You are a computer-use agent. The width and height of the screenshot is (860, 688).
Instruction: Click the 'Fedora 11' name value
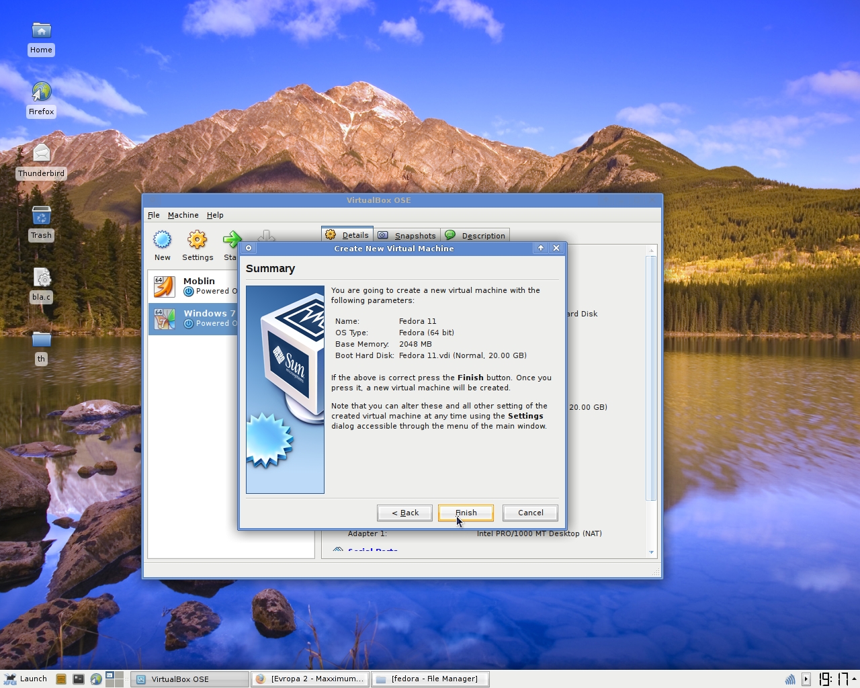tap(417, 321)
